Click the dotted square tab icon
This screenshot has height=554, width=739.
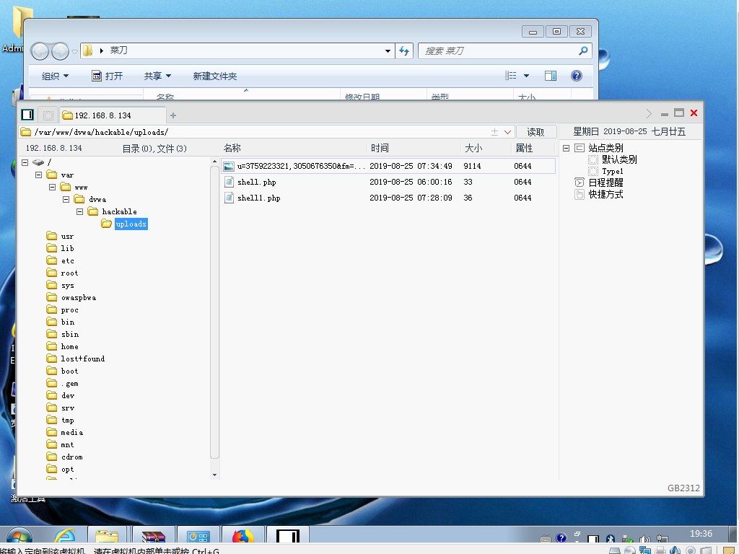coord(48,115)
